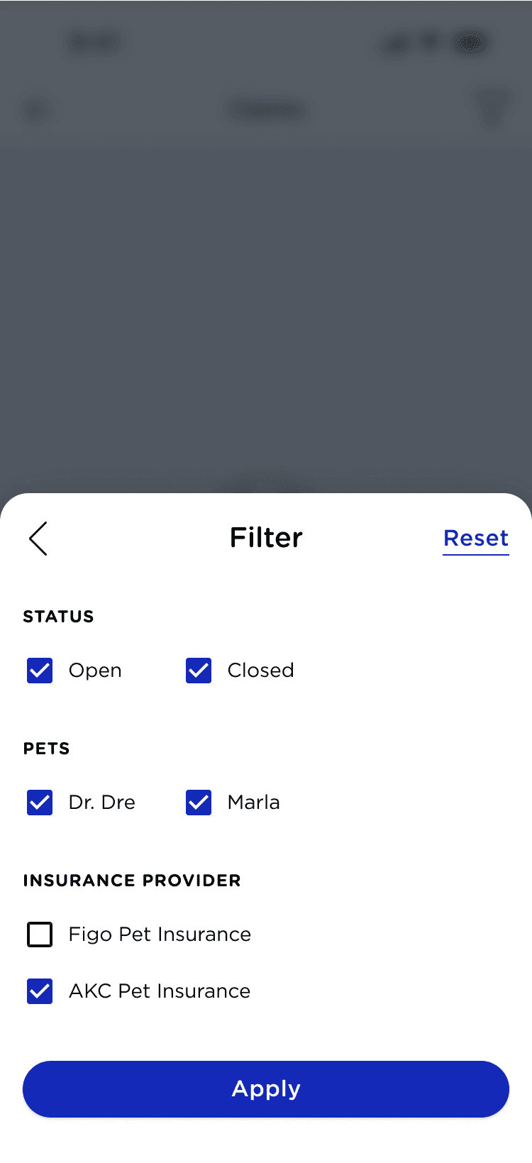Click the blurred funnel filter icon
The width and height of the screenshot is (532, 1163).
[x=492, y=109]
